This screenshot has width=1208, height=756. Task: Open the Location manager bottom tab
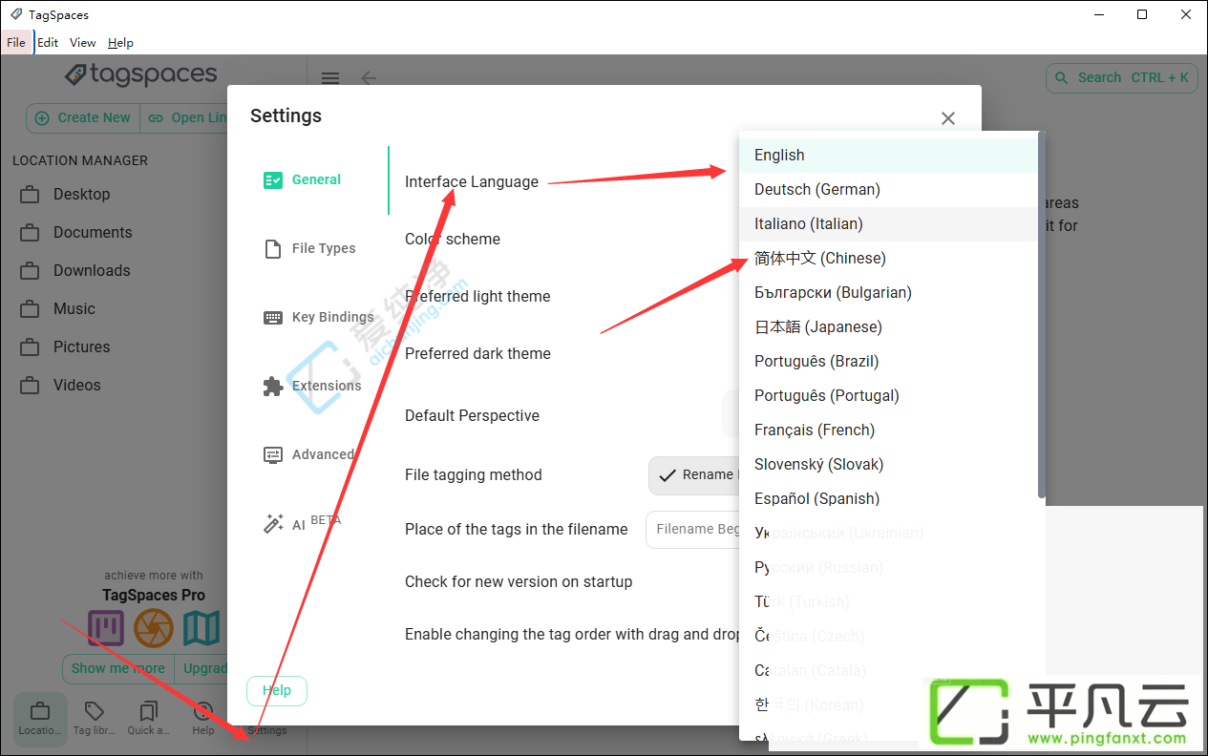[40, 719]
